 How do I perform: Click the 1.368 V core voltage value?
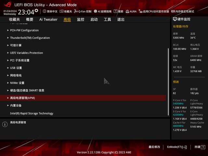tap(194, 49)
